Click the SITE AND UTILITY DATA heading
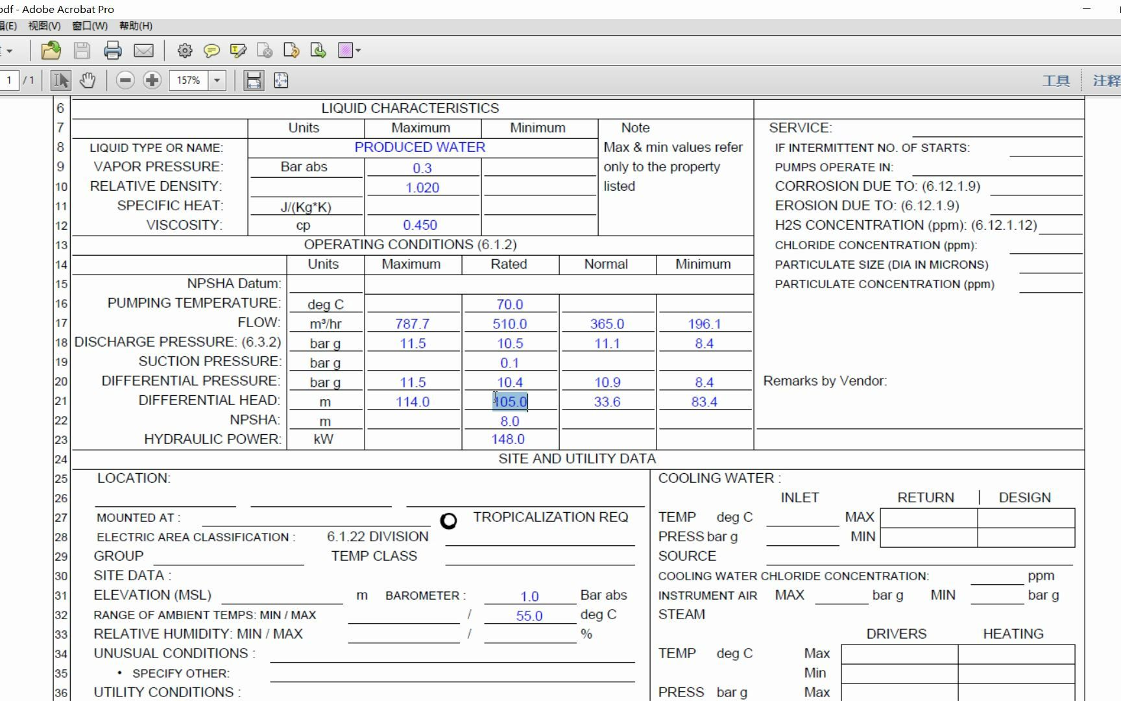The width and height of the screenshot is (1121, 701). [x=577, y=459]
